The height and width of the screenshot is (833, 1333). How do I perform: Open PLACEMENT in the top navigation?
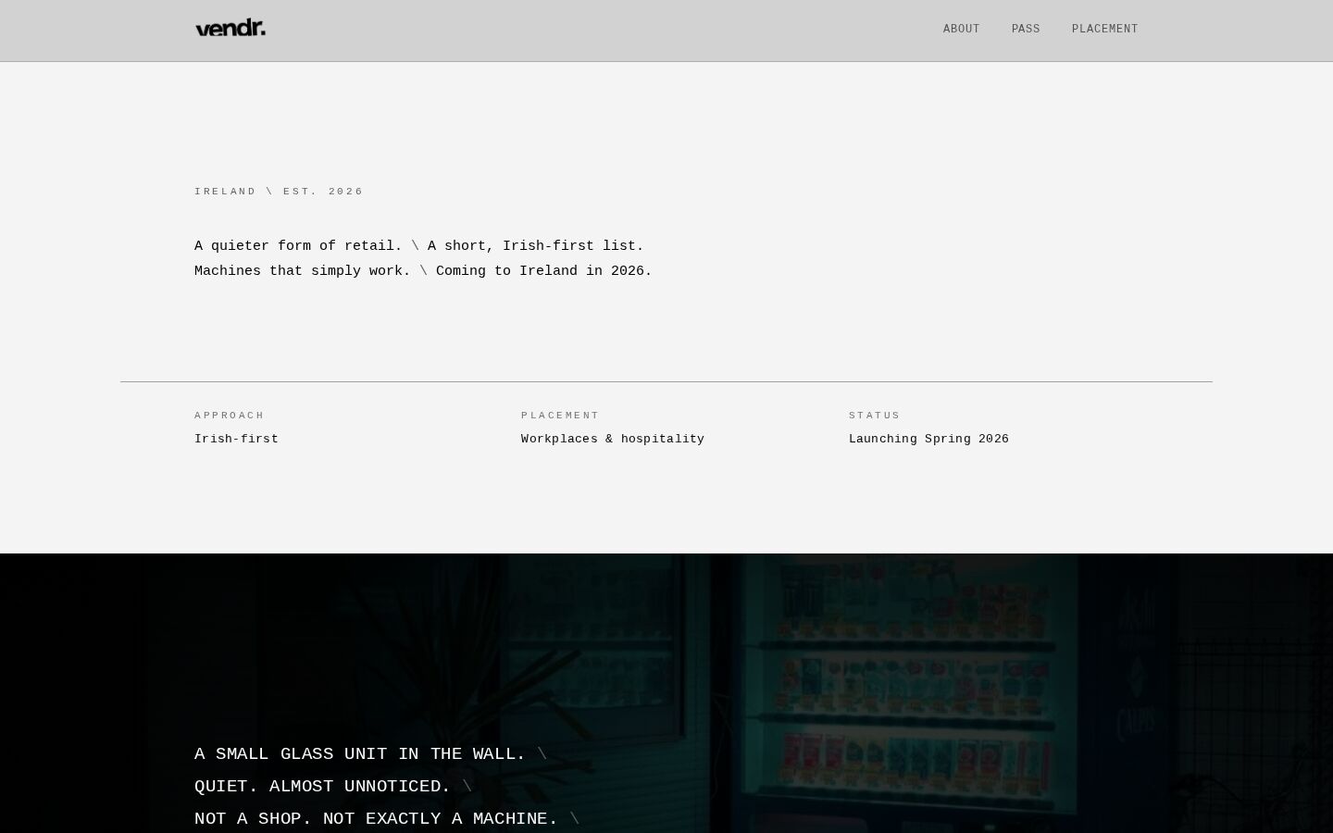pos(1104,29)
